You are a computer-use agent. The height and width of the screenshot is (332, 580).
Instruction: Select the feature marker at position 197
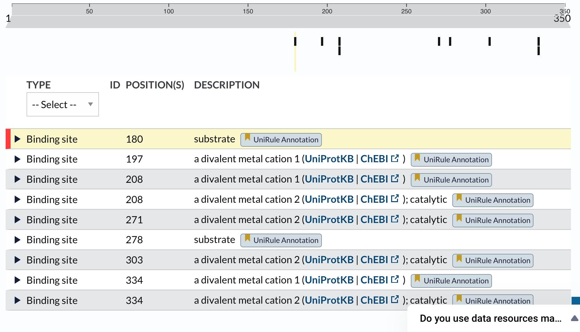[x=322, y=41]
